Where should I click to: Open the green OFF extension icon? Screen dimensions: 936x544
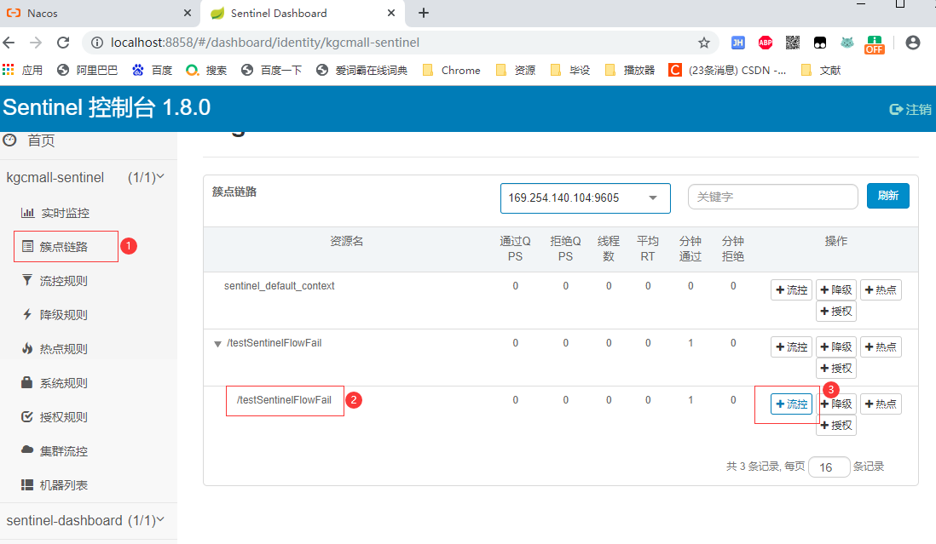tap(874, 44)
